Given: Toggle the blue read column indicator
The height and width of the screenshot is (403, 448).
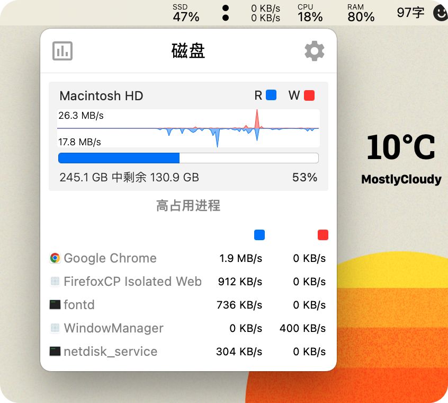Looking at the screenshot, I should pos(259,235).
